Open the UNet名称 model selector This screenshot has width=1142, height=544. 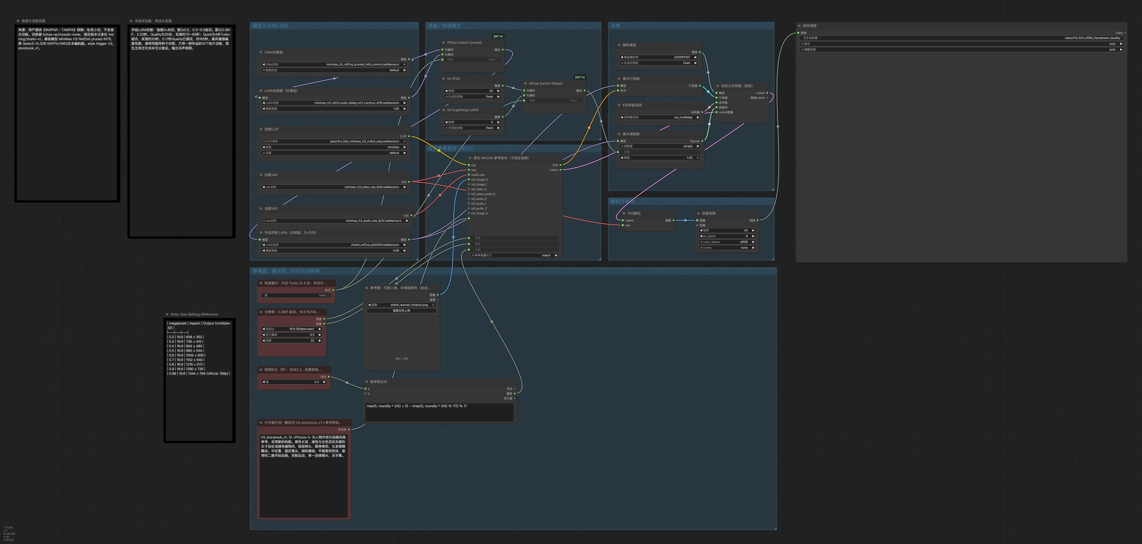pyautogui.click(x=334, y=65)
